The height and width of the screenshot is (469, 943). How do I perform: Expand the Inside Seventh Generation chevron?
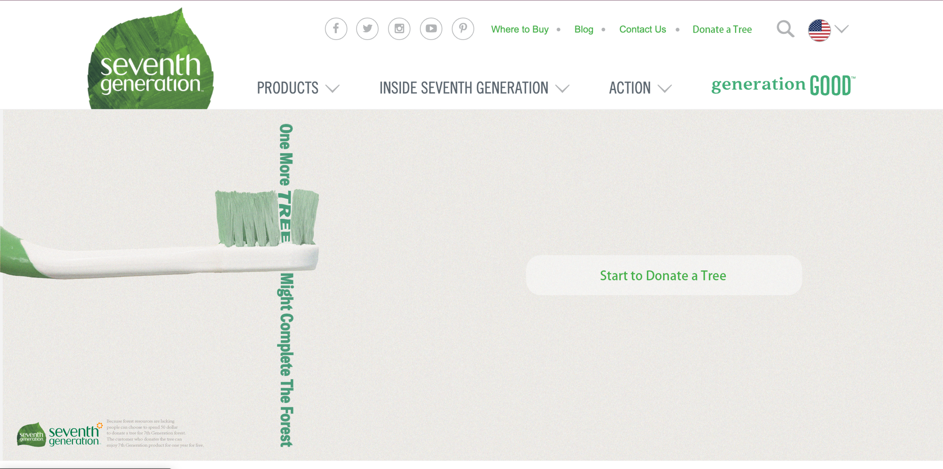click(x=562, y=89)
